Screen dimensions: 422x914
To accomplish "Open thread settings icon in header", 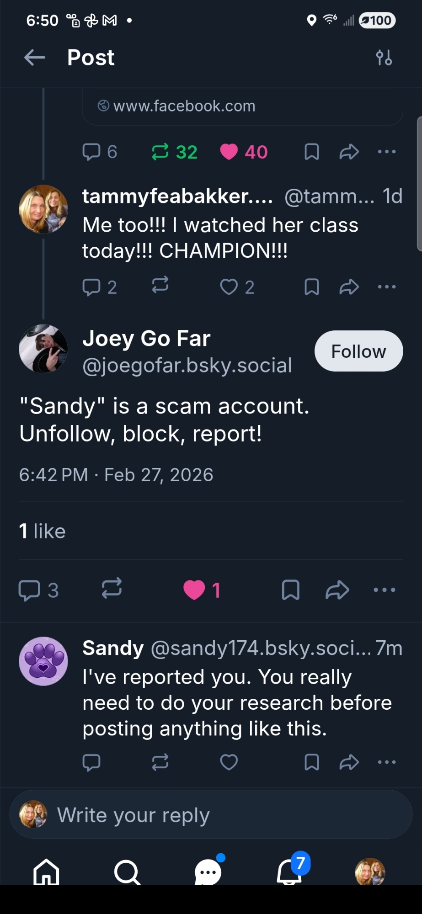I will point(384,58).
